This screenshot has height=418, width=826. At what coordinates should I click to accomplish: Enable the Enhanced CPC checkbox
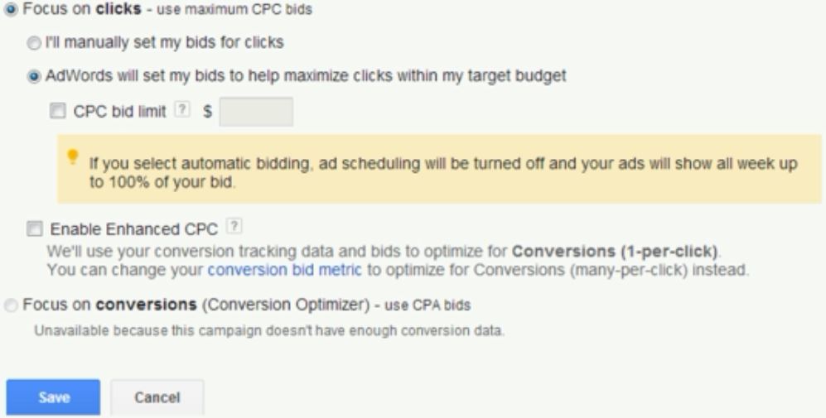pyautogui.click(x=35, y=229)
